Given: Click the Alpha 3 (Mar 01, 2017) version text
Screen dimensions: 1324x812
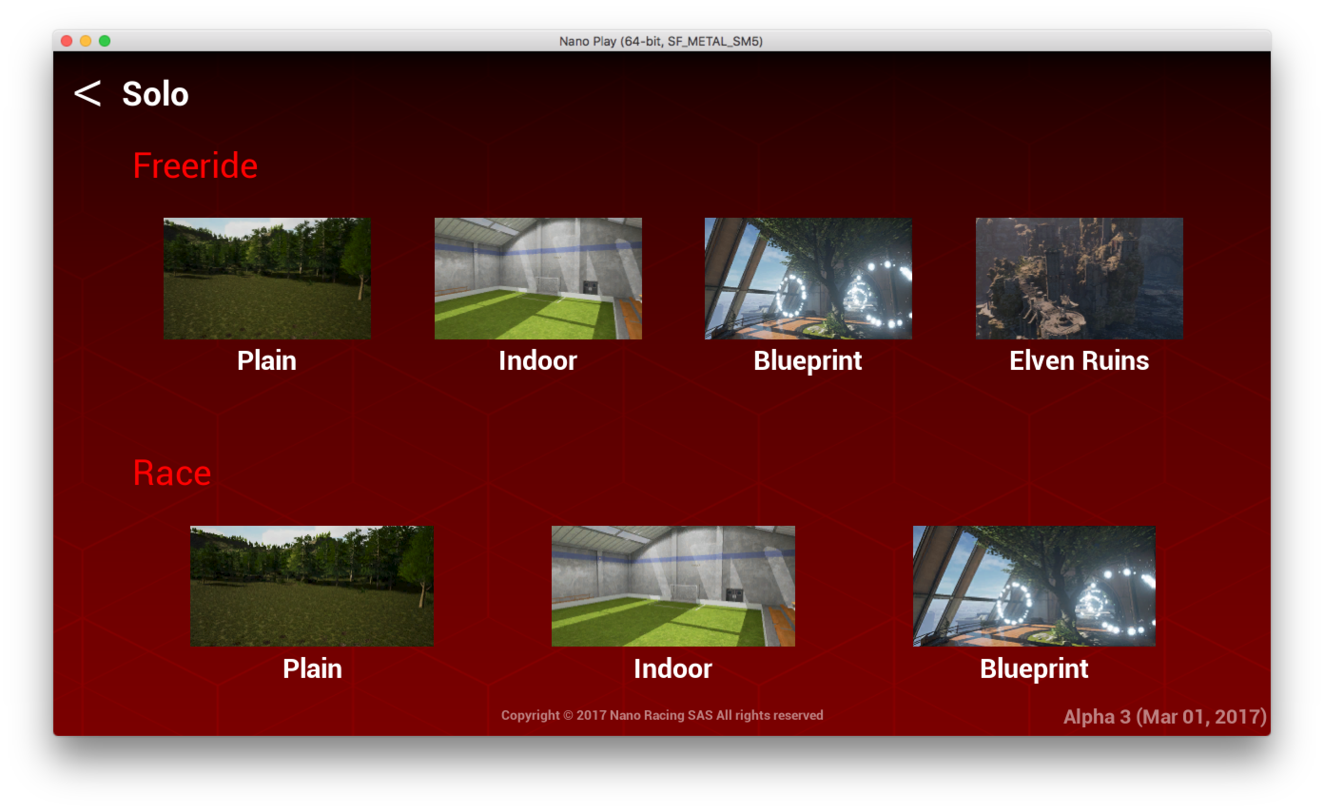Looking at the screenshot, I should pos(1164,716).
